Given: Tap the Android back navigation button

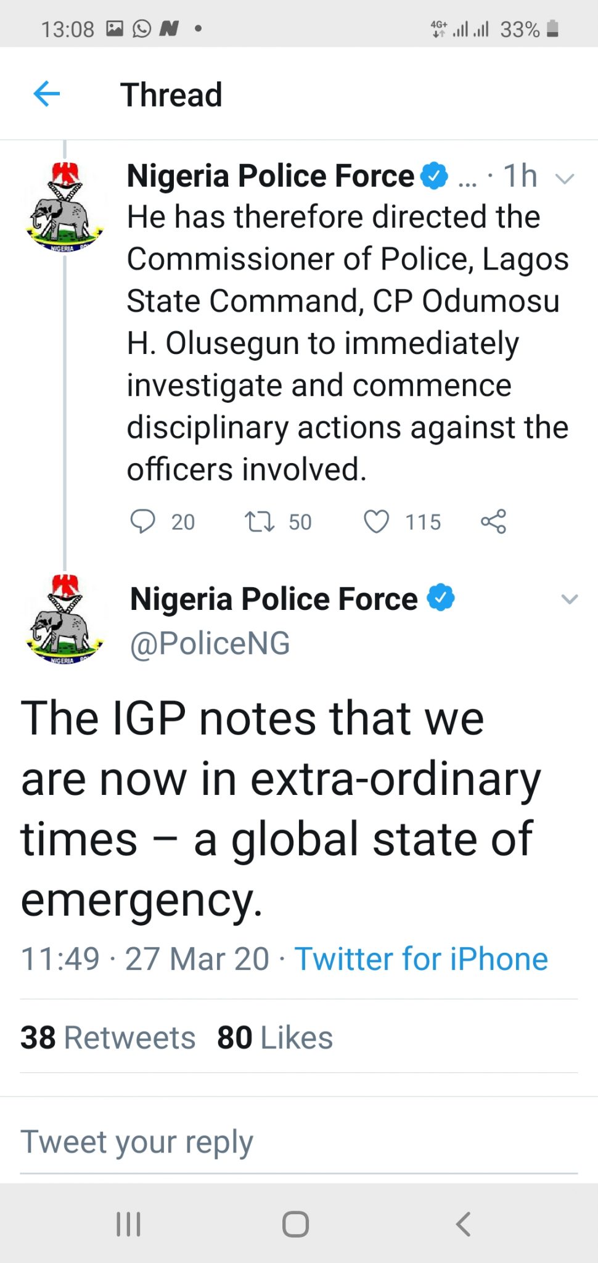Looking at the screenshot, I should [x=464, y=1224].
